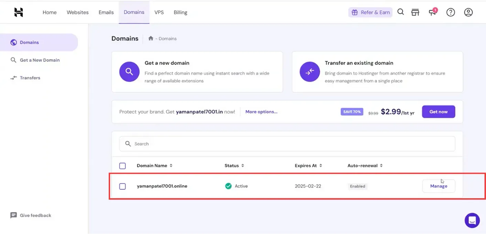Open the help question mark icon
The image size is (486, 234).
point(451,12)
